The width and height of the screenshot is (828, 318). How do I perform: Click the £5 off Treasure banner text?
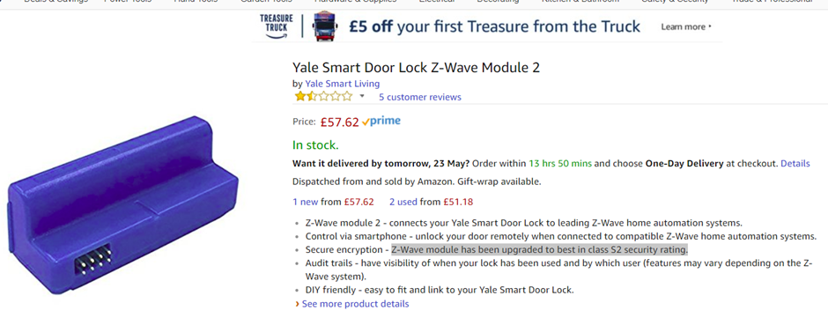tap(494, 26)
